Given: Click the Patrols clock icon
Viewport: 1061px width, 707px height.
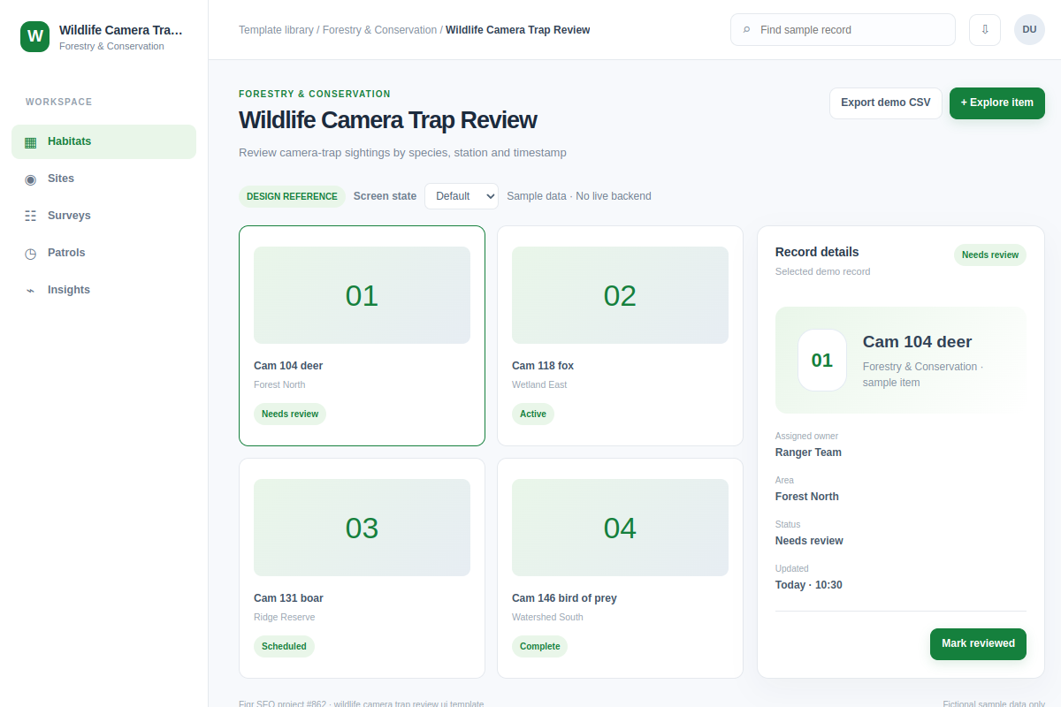Looking at the screenshot, I should [31, 253].
